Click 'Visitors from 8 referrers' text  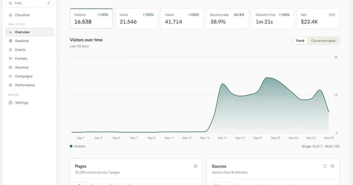[x=229, y=172]
